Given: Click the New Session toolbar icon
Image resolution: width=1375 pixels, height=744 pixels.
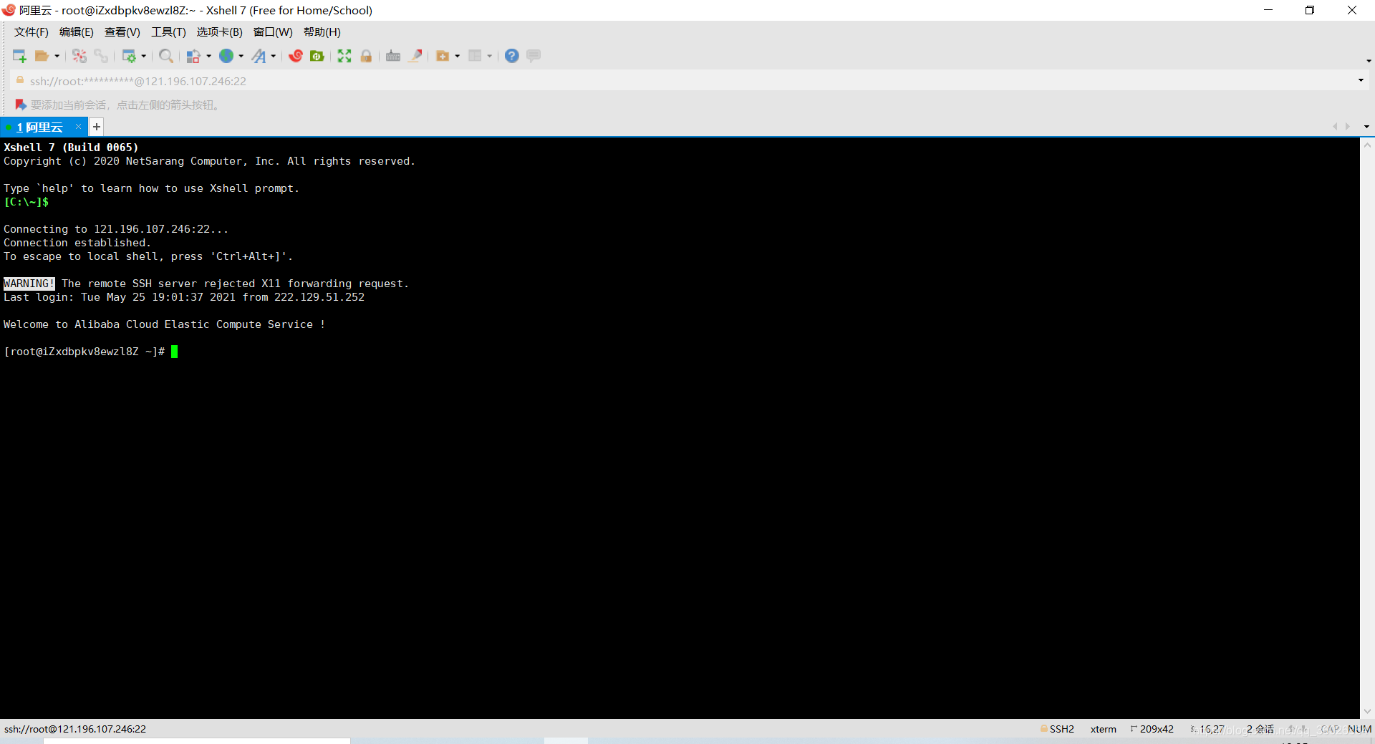Looking at the screenshot, I should point(19,56).
